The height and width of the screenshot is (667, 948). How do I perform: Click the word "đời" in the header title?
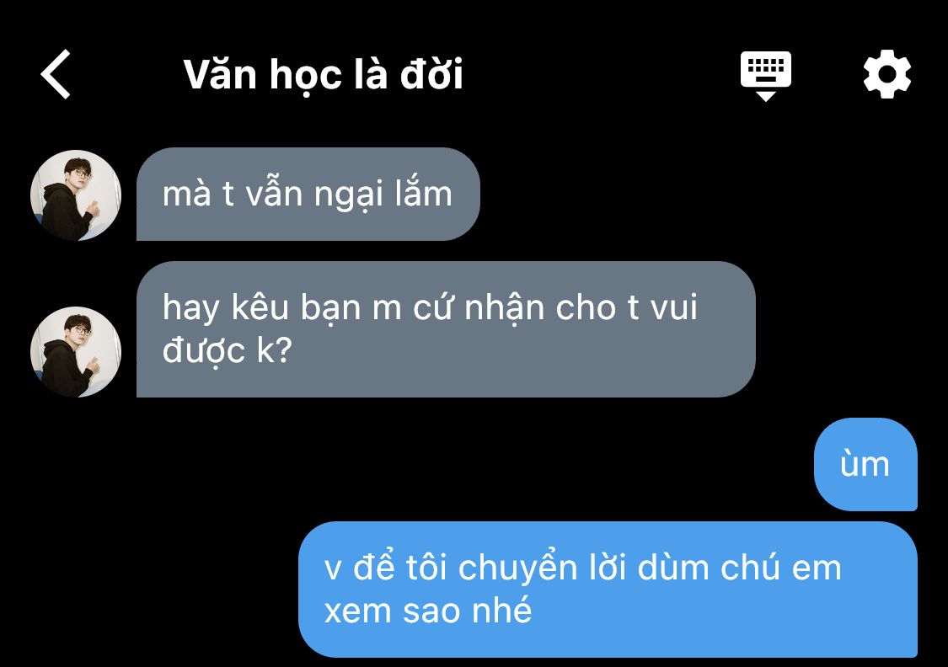pos(431,74)
